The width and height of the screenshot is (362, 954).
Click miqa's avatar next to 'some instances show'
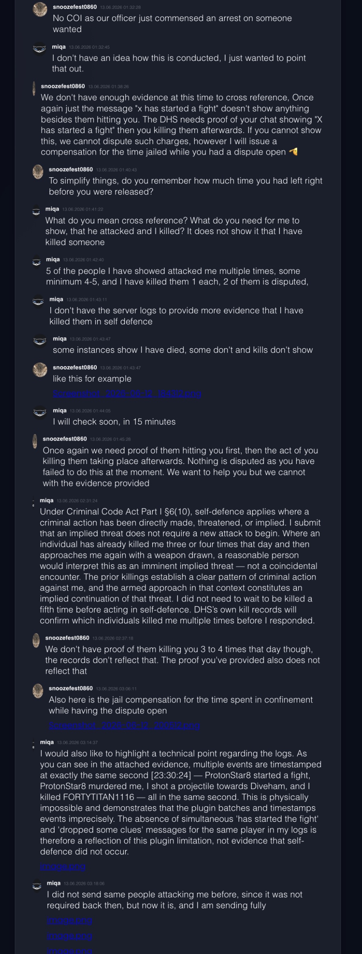tap(40, 341)
